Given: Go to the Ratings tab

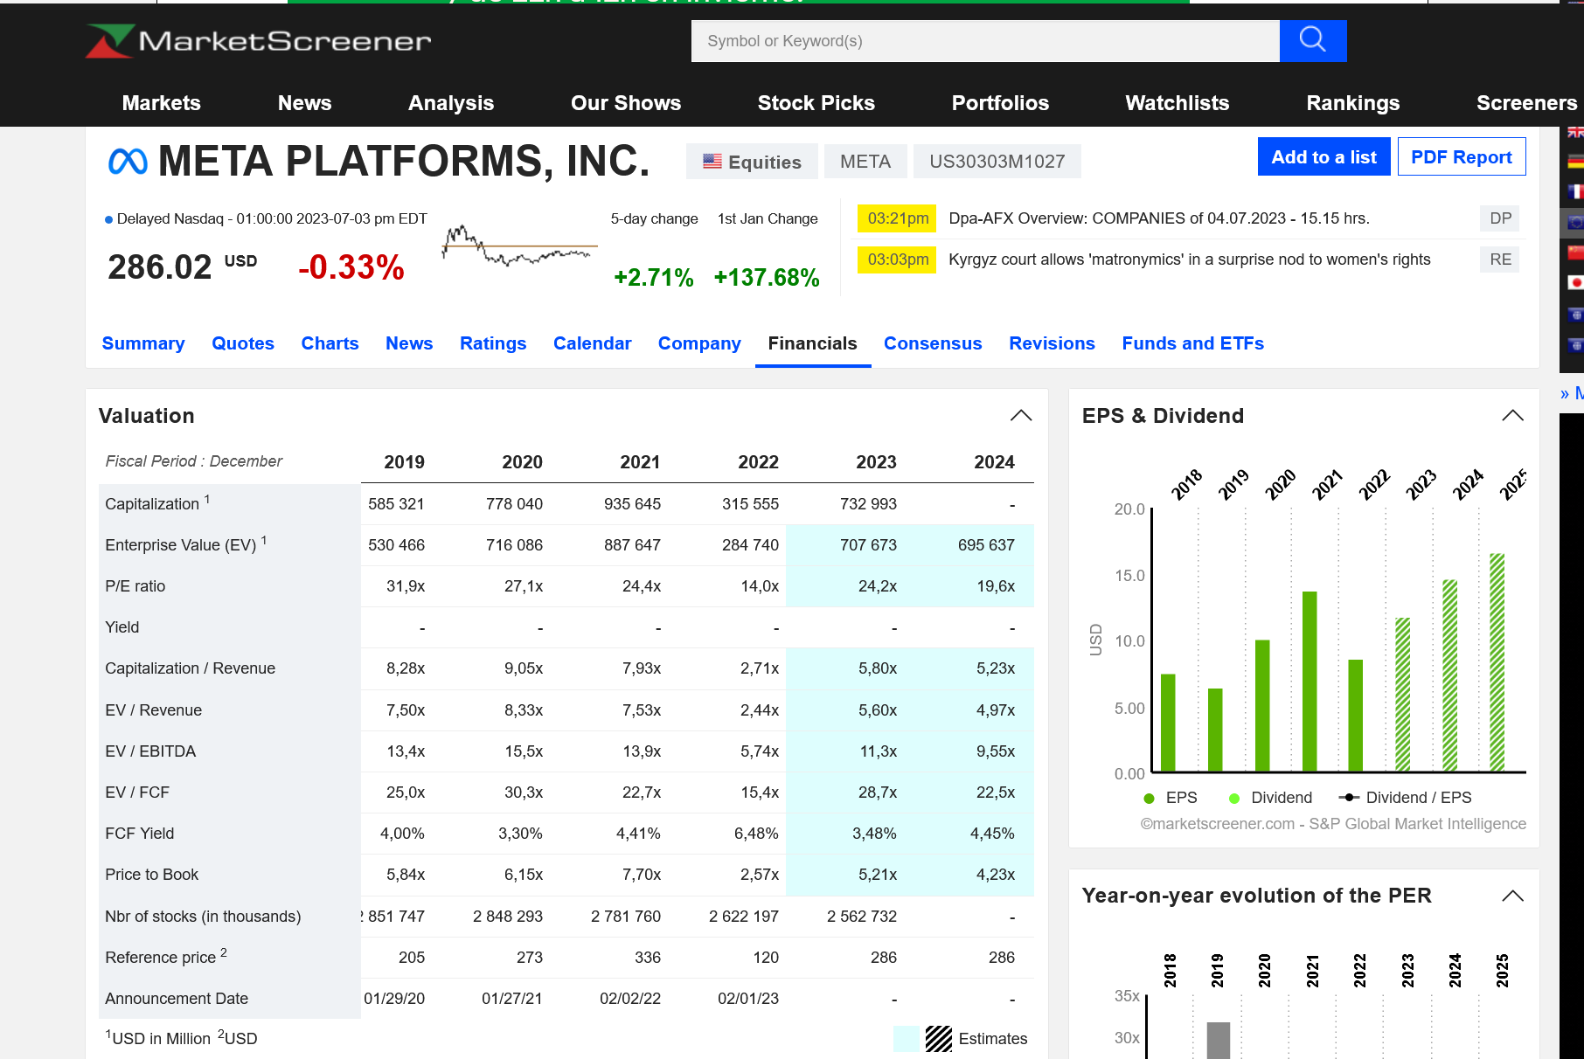Looking at the screenshot, I should click(x=493, y=343).
